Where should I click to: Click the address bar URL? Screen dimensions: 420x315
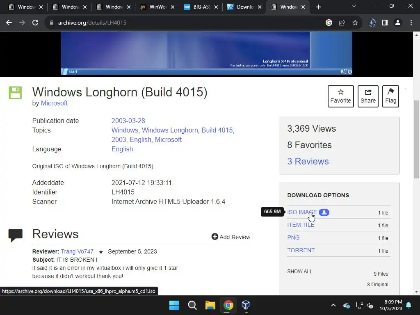92,23
